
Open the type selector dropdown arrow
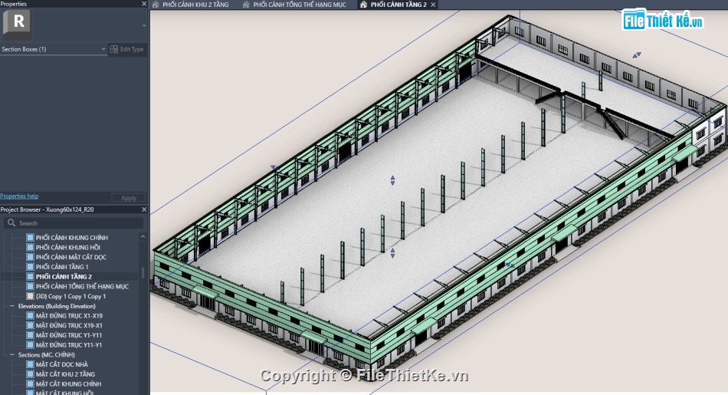(x=144, y=26)
